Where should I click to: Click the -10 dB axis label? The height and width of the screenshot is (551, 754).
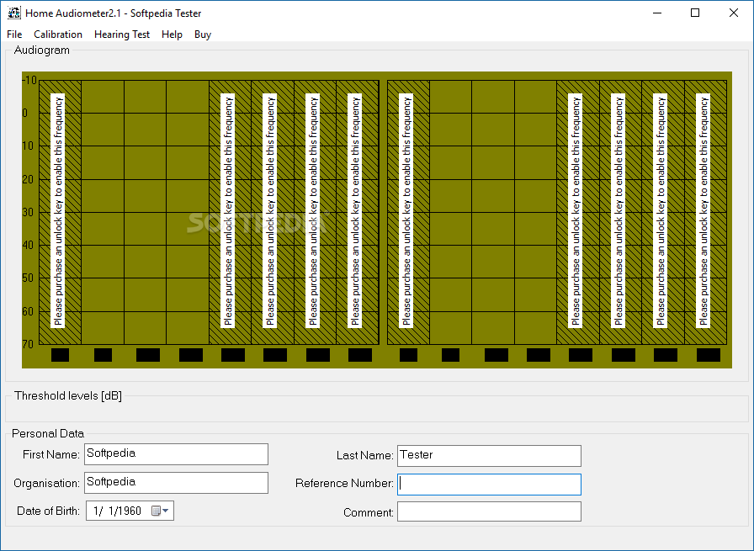click(29, 80)
